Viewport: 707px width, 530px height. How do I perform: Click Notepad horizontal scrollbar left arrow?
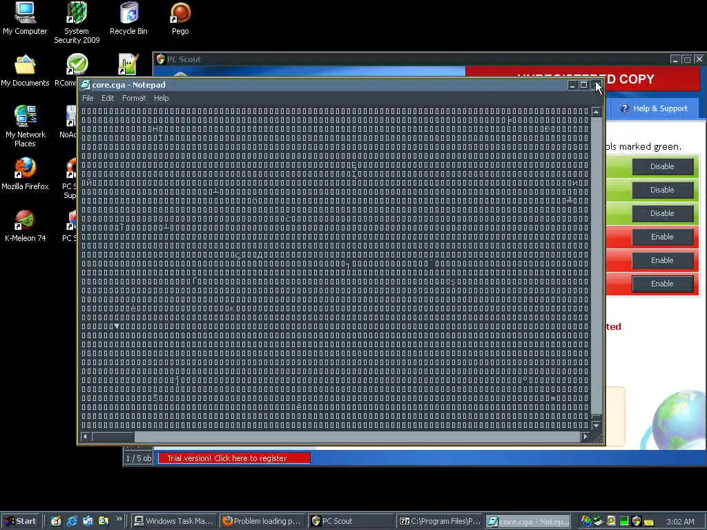click(x=85, y=436)
